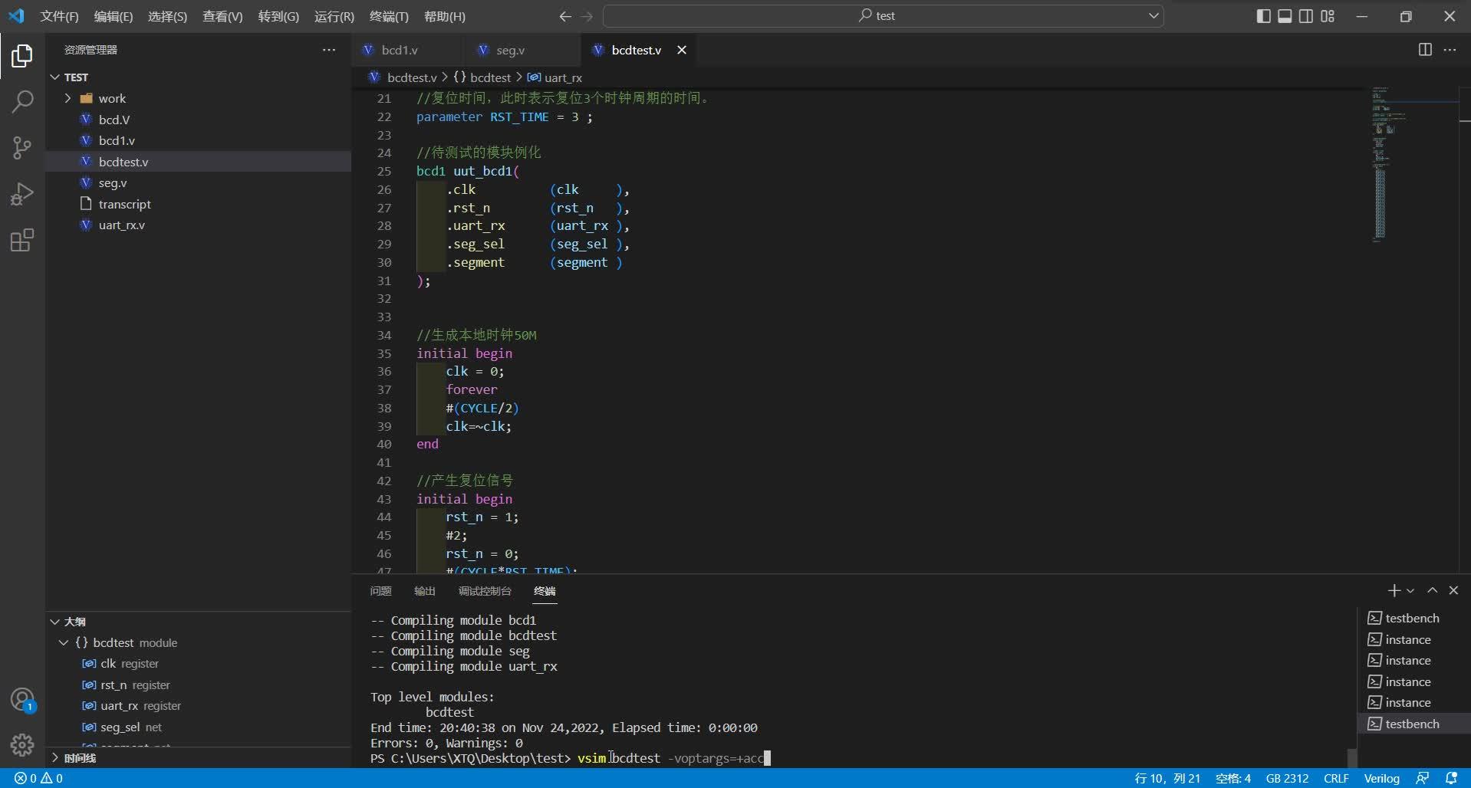Split the editor to the right
Viewport: 1471px width, 788px height.
click(1425, 50)
